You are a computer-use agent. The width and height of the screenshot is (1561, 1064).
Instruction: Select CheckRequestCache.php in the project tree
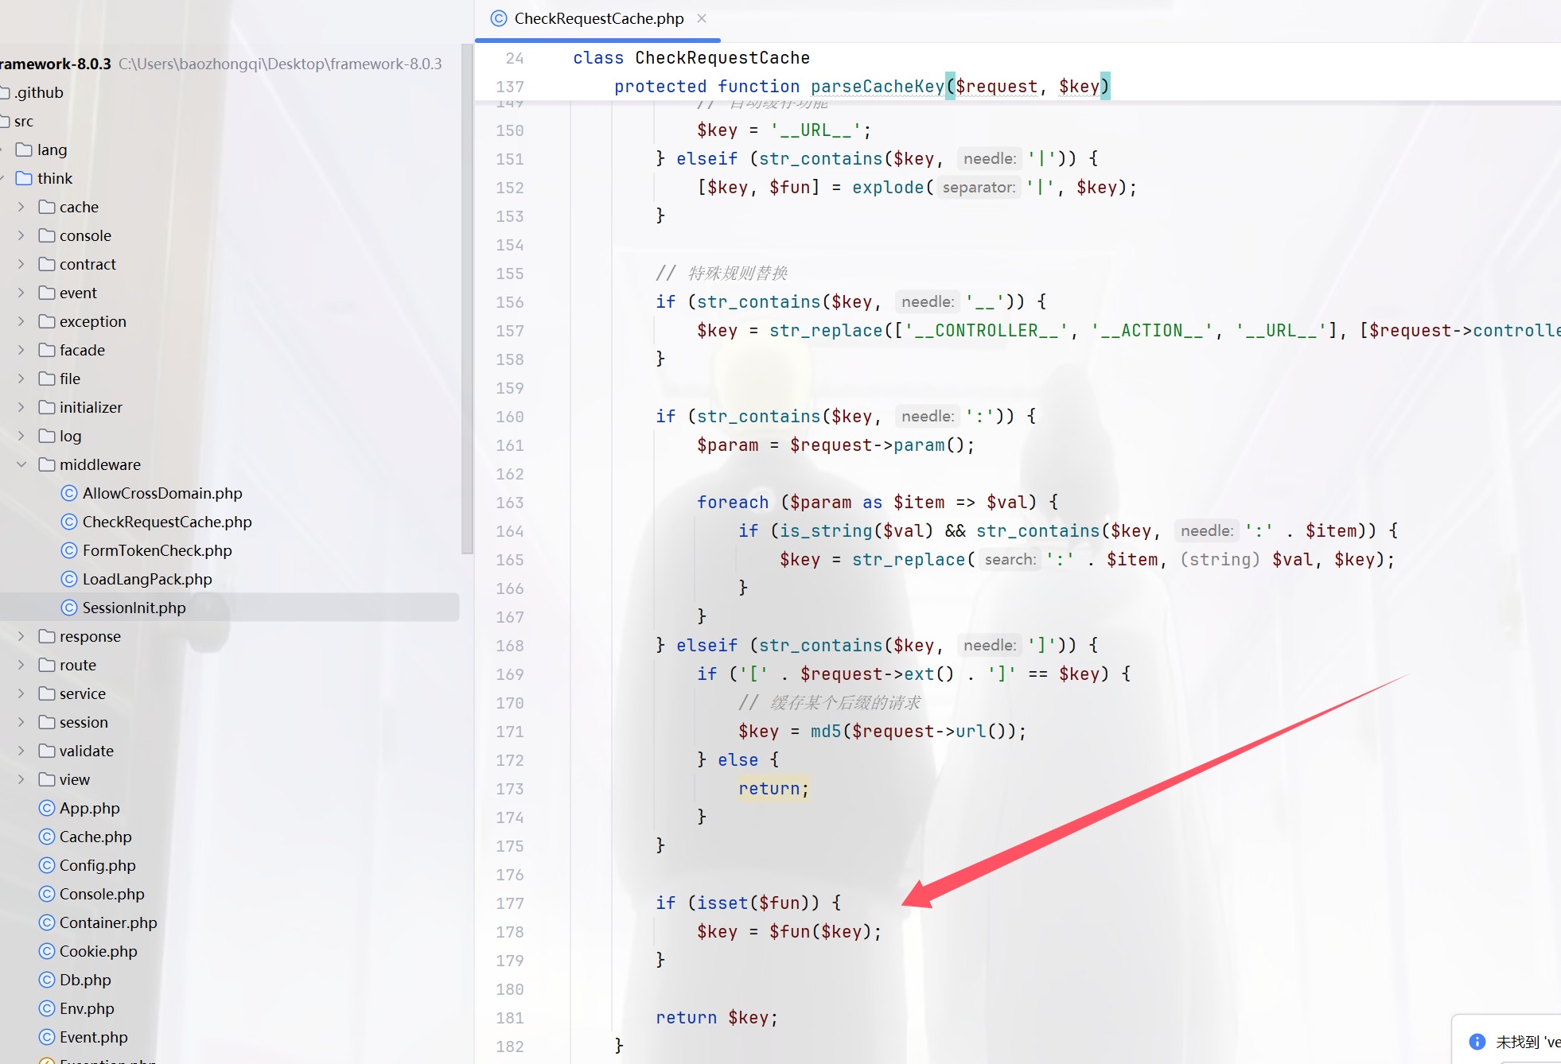166,522
